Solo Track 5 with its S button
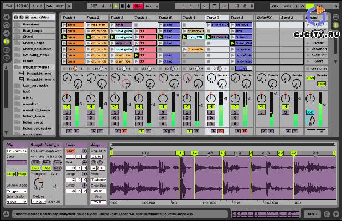 click(x=163, y=112)
